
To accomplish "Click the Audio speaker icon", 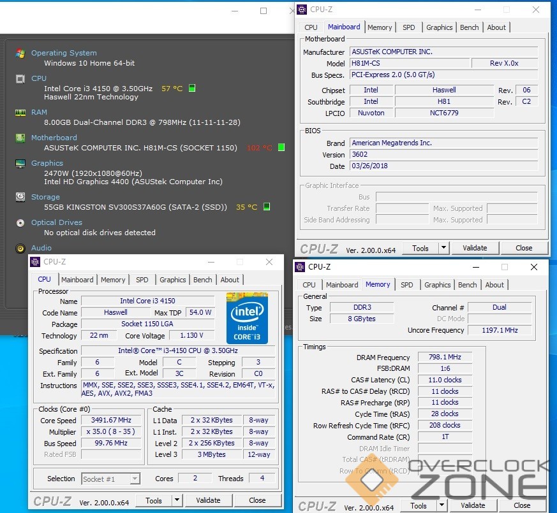I will (x=20, y=248).
